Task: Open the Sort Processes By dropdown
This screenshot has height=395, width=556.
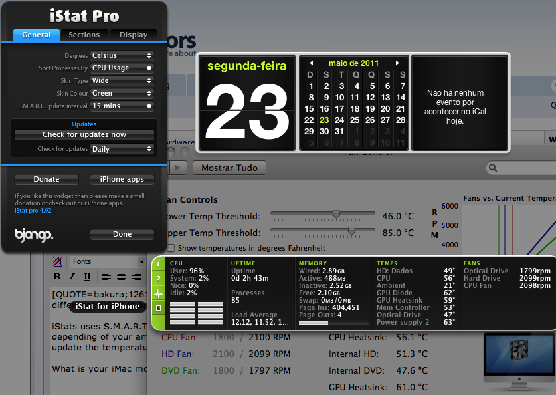Action: click(122, 68)
